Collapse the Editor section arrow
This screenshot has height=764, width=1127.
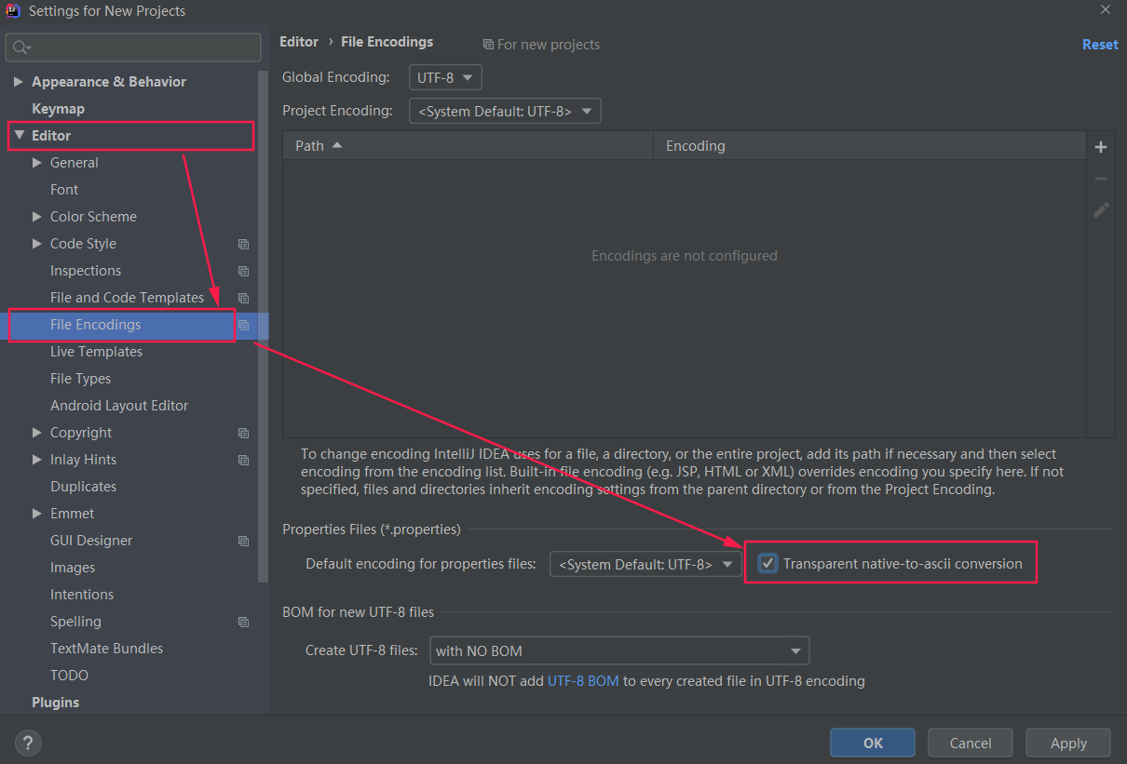point(19,136)
